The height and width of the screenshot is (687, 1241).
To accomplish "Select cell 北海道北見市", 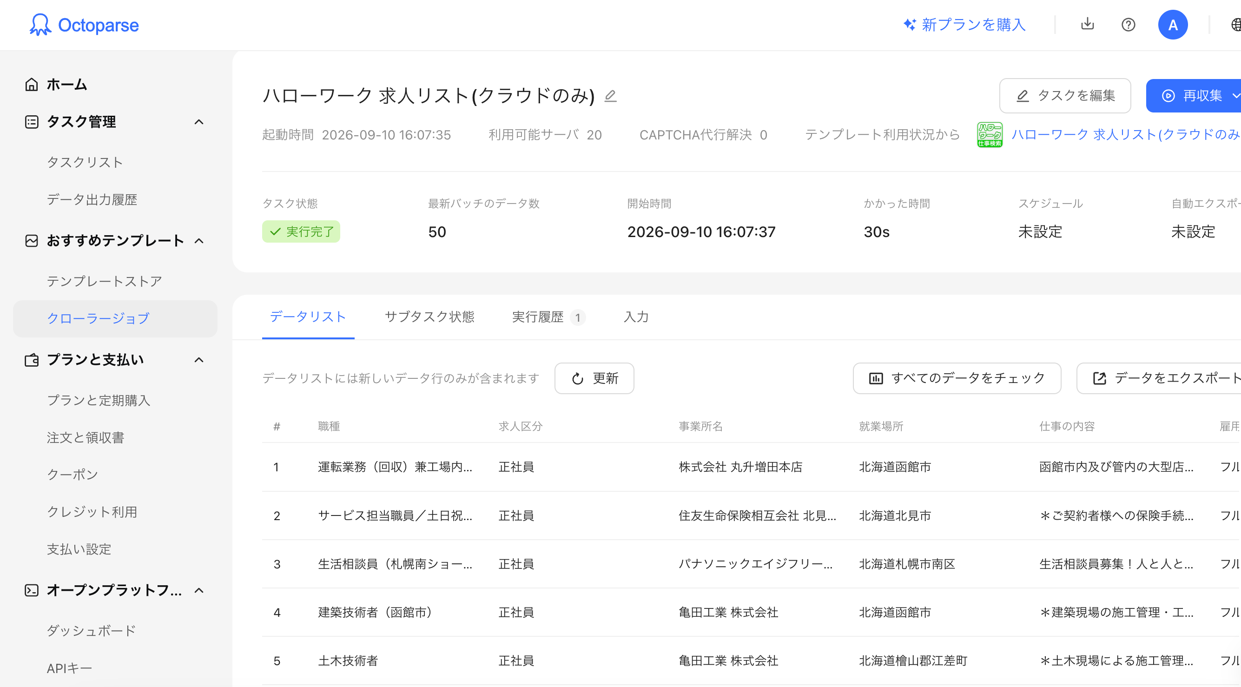I will pyautogui.click(x=895, y=515).
